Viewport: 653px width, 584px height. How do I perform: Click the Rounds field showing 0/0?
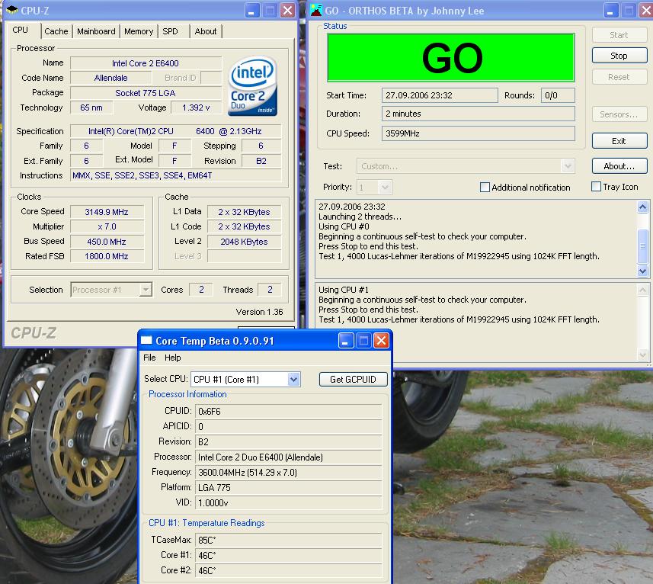coord(558,95)
